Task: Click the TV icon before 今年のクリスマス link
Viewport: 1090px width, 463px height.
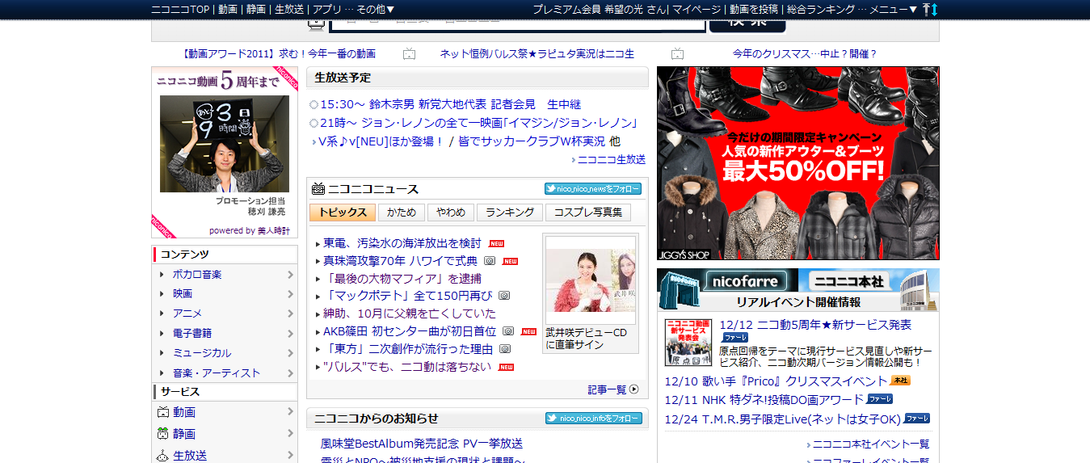Action: tap(677, 54)
